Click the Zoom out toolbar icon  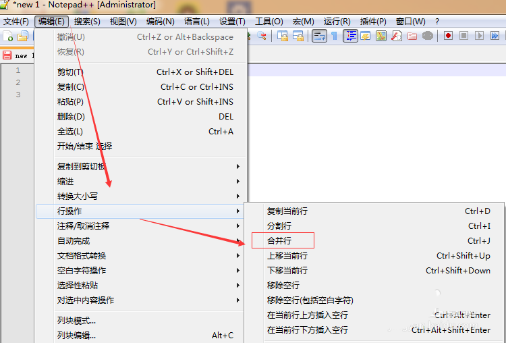pos(261,36)
